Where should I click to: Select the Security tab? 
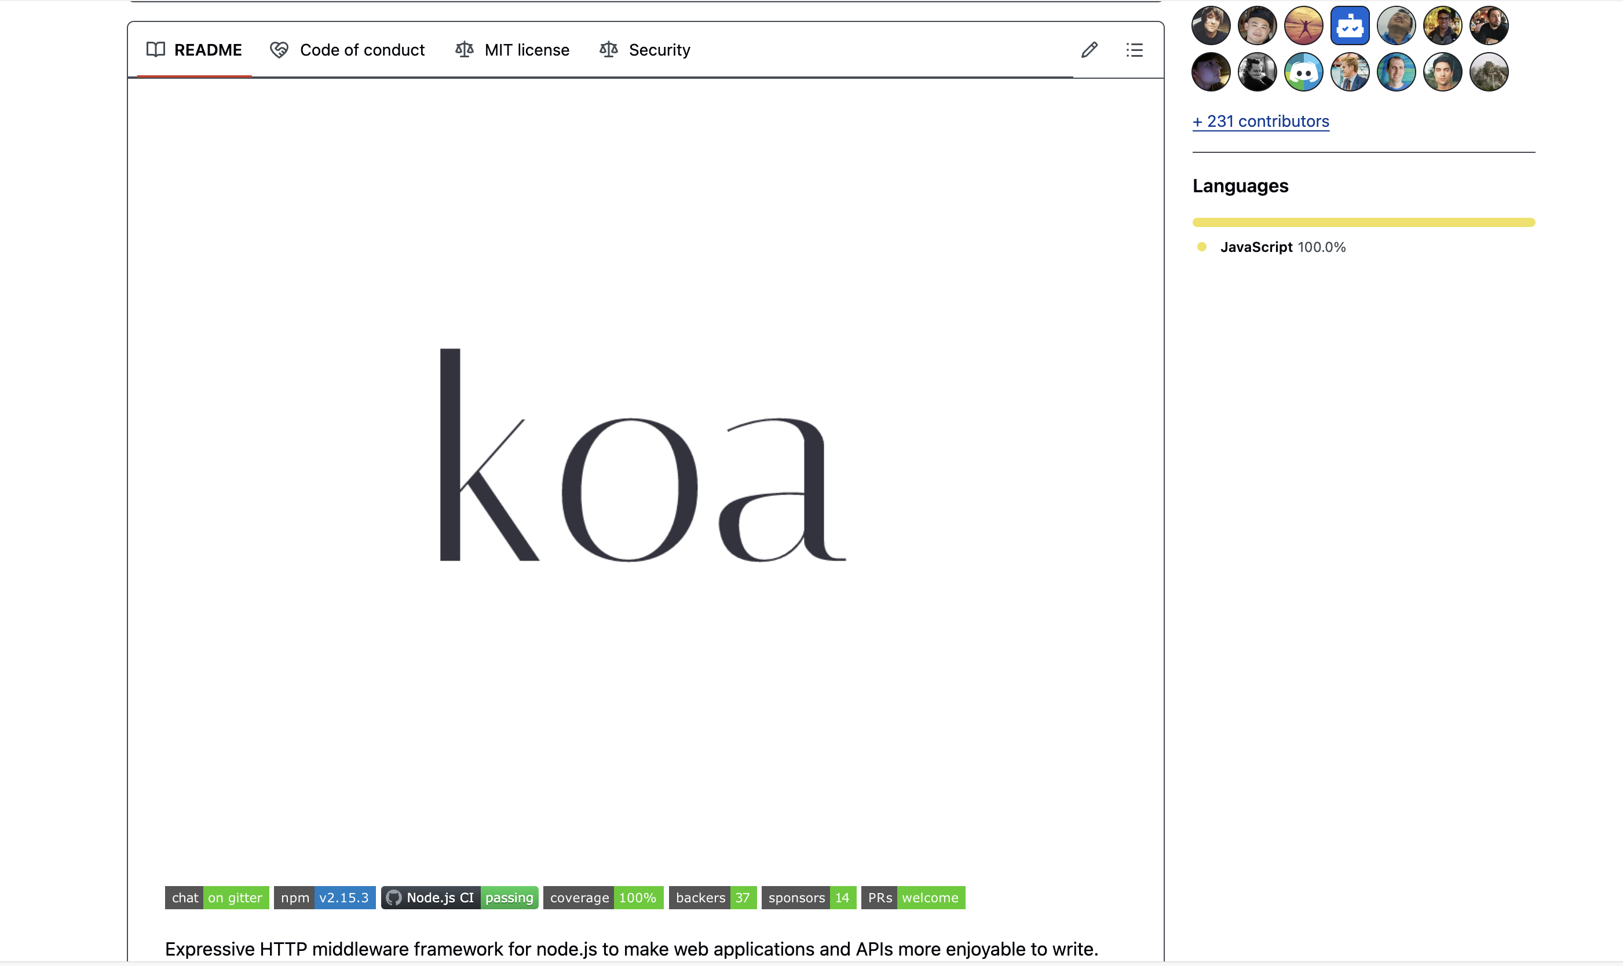[x=659, y=50]
